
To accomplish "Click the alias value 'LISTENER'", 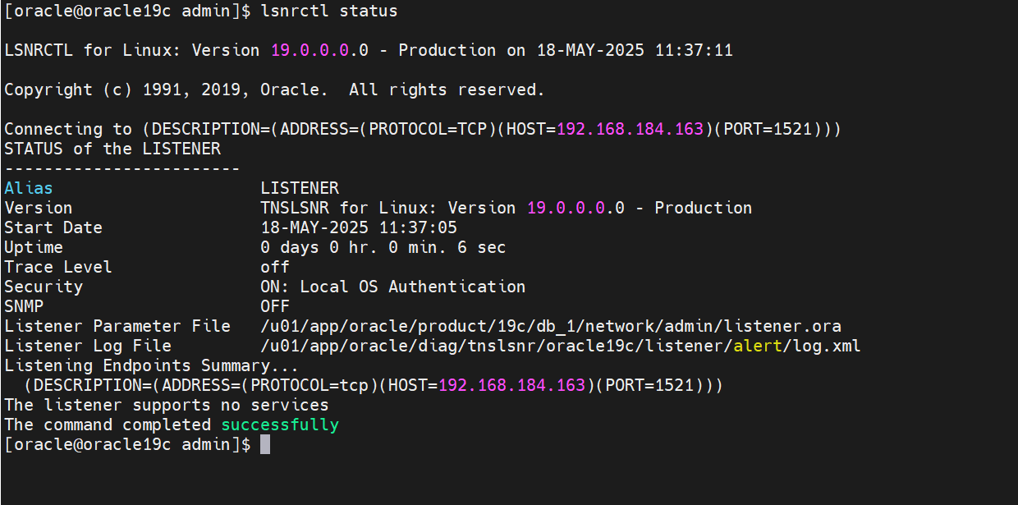I will 300,189.
